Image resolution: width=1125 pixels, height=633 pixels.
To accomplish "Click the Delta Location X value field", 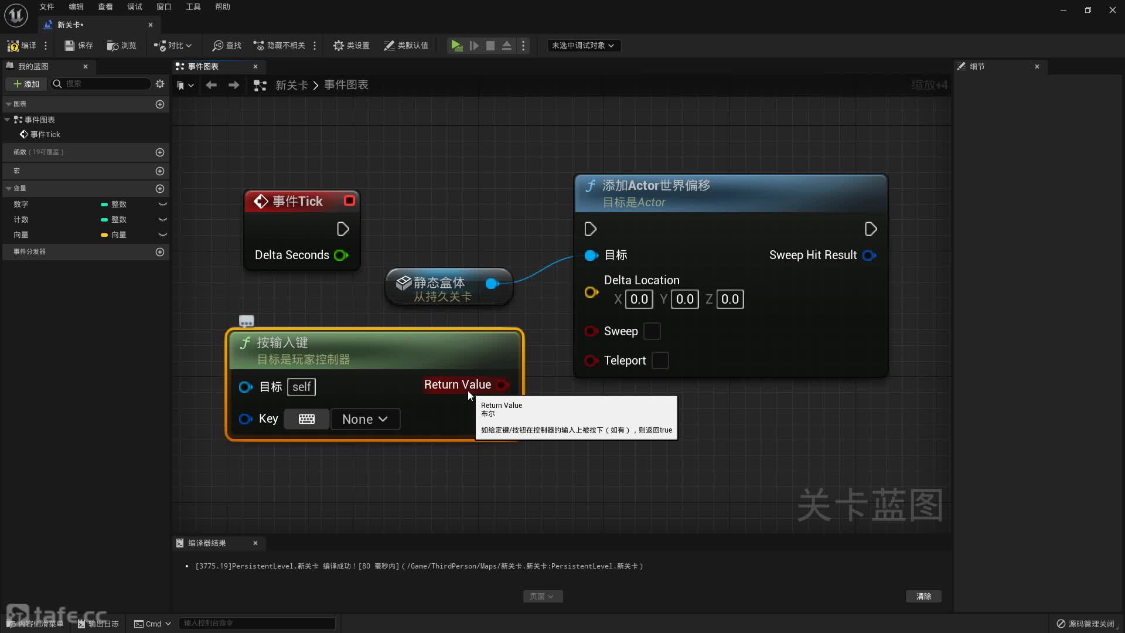I will click(639, 300).
